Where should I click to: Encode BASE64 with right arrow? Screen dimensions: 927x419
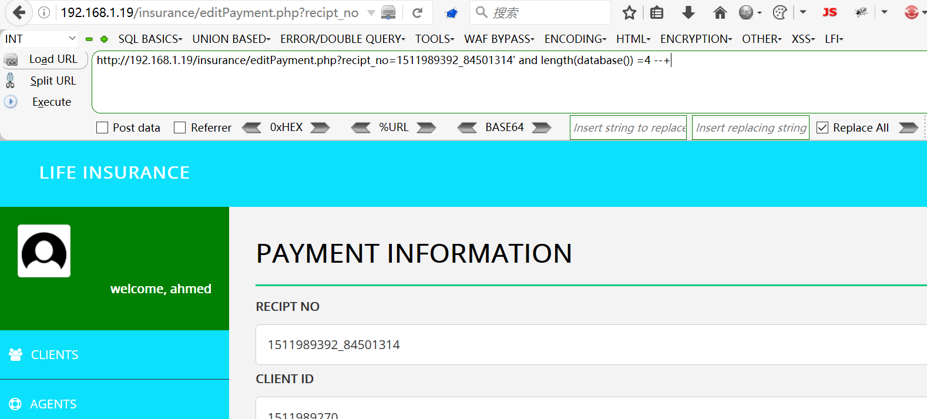tap(542, 128)
